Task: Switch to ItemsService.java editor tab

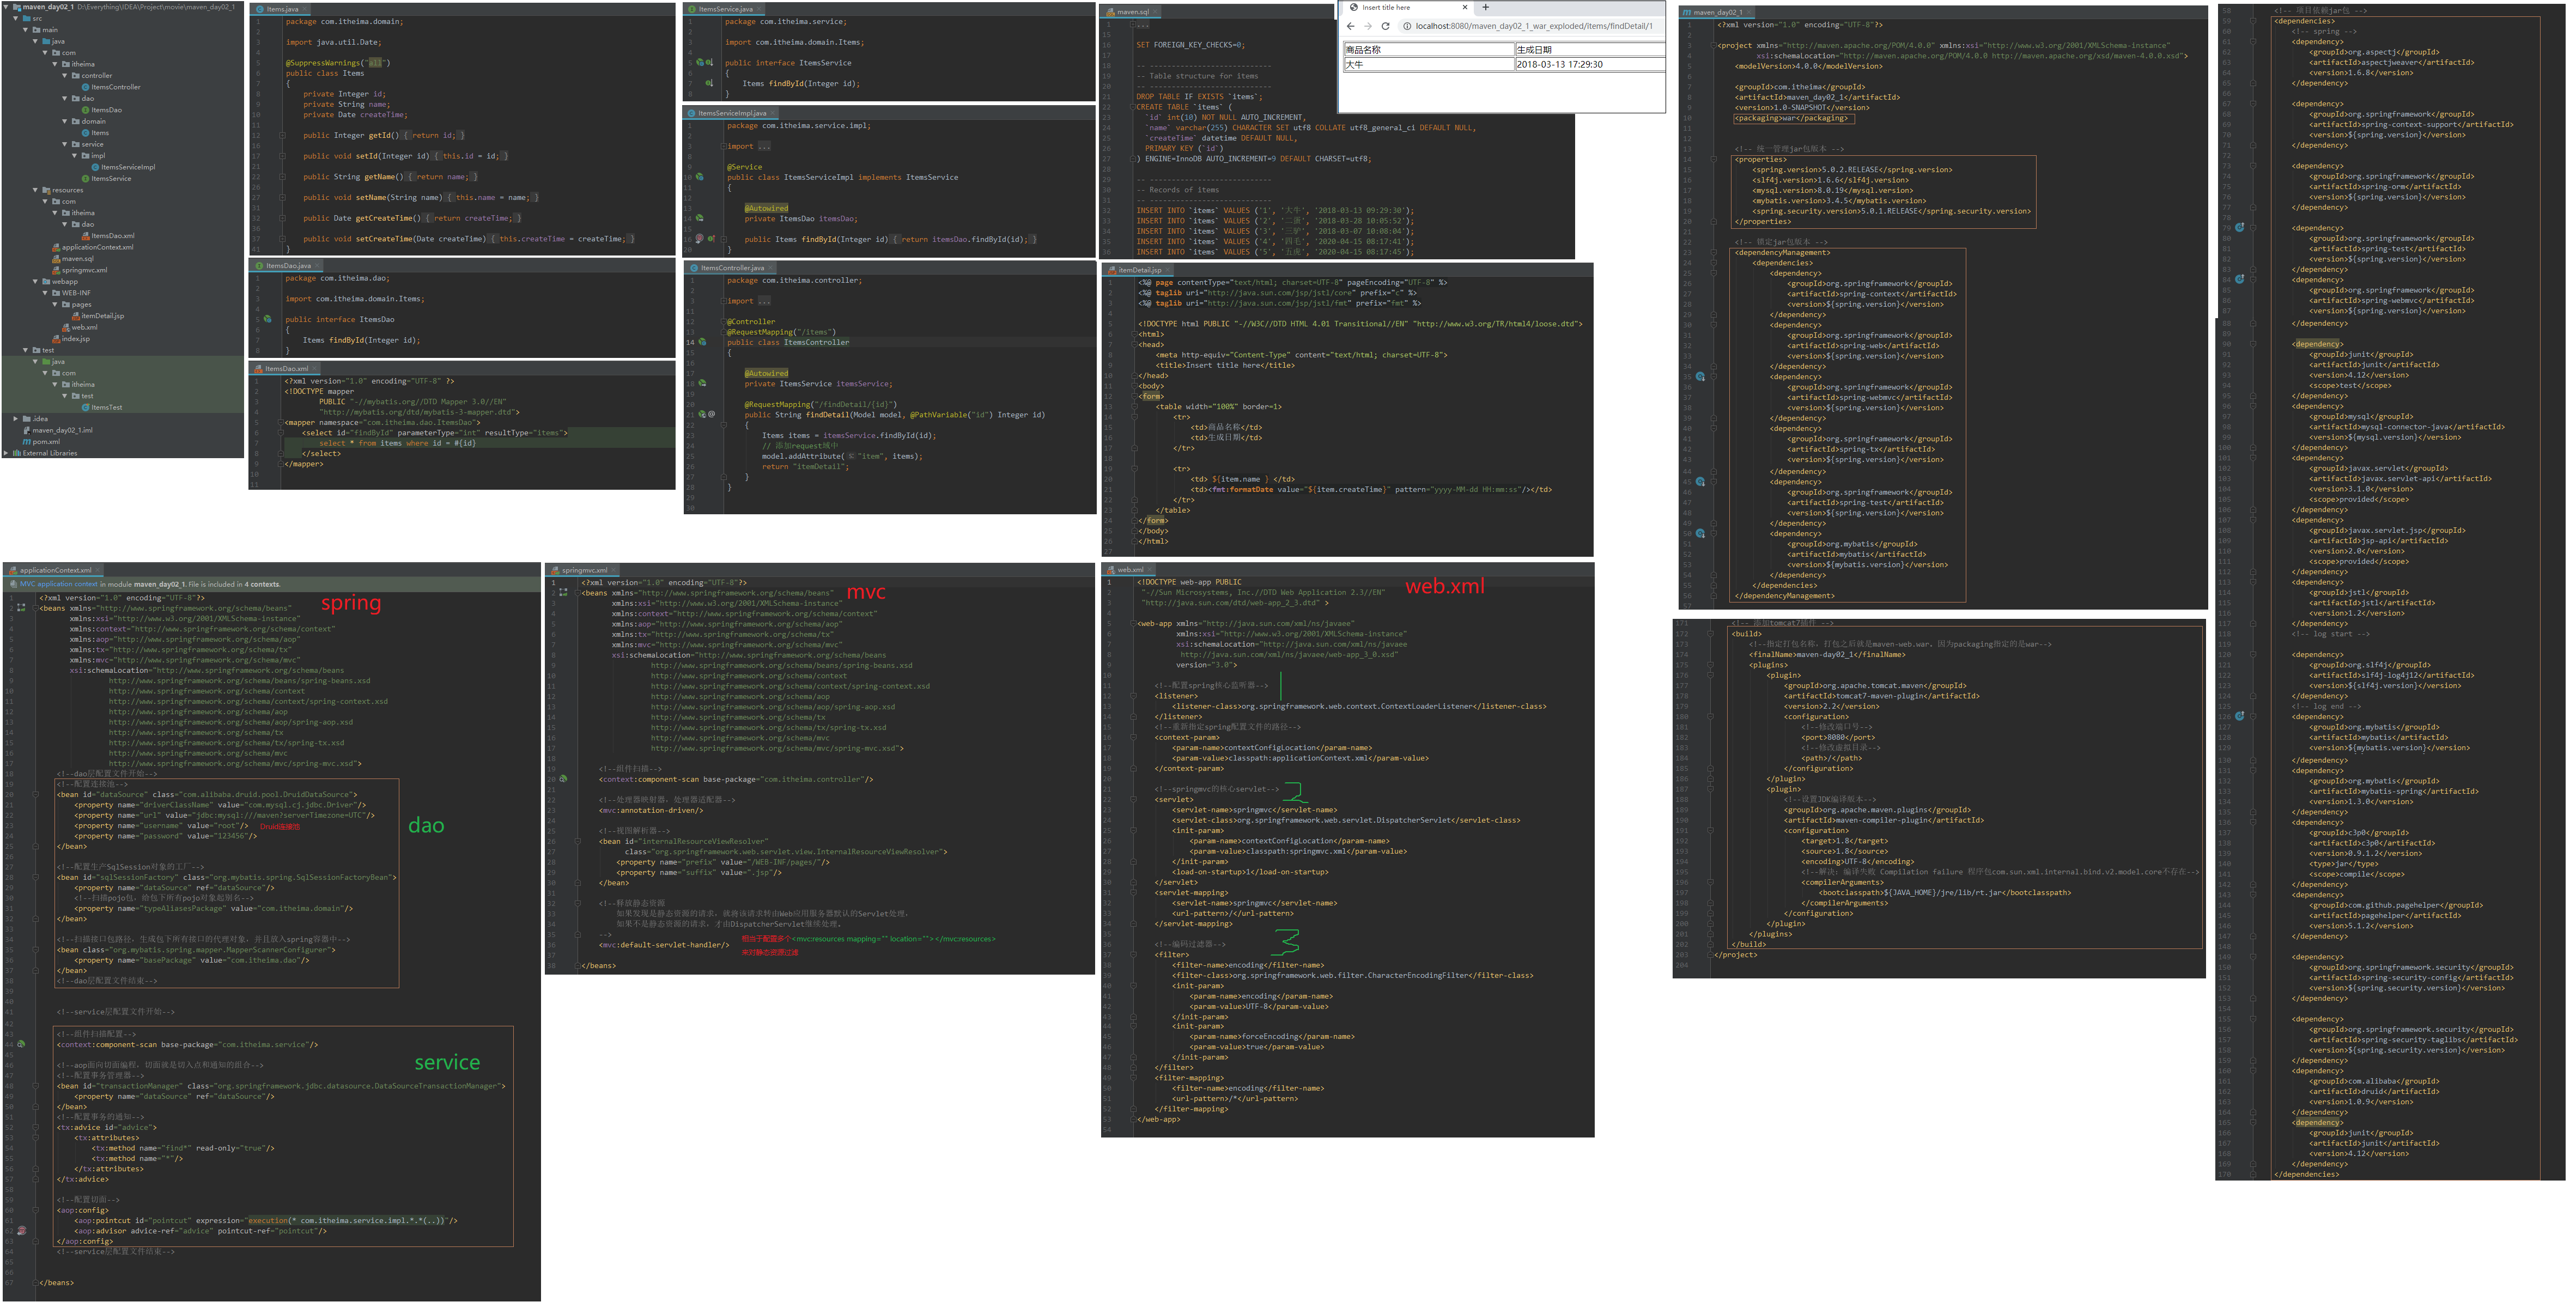Action: [x=725, y=9]
